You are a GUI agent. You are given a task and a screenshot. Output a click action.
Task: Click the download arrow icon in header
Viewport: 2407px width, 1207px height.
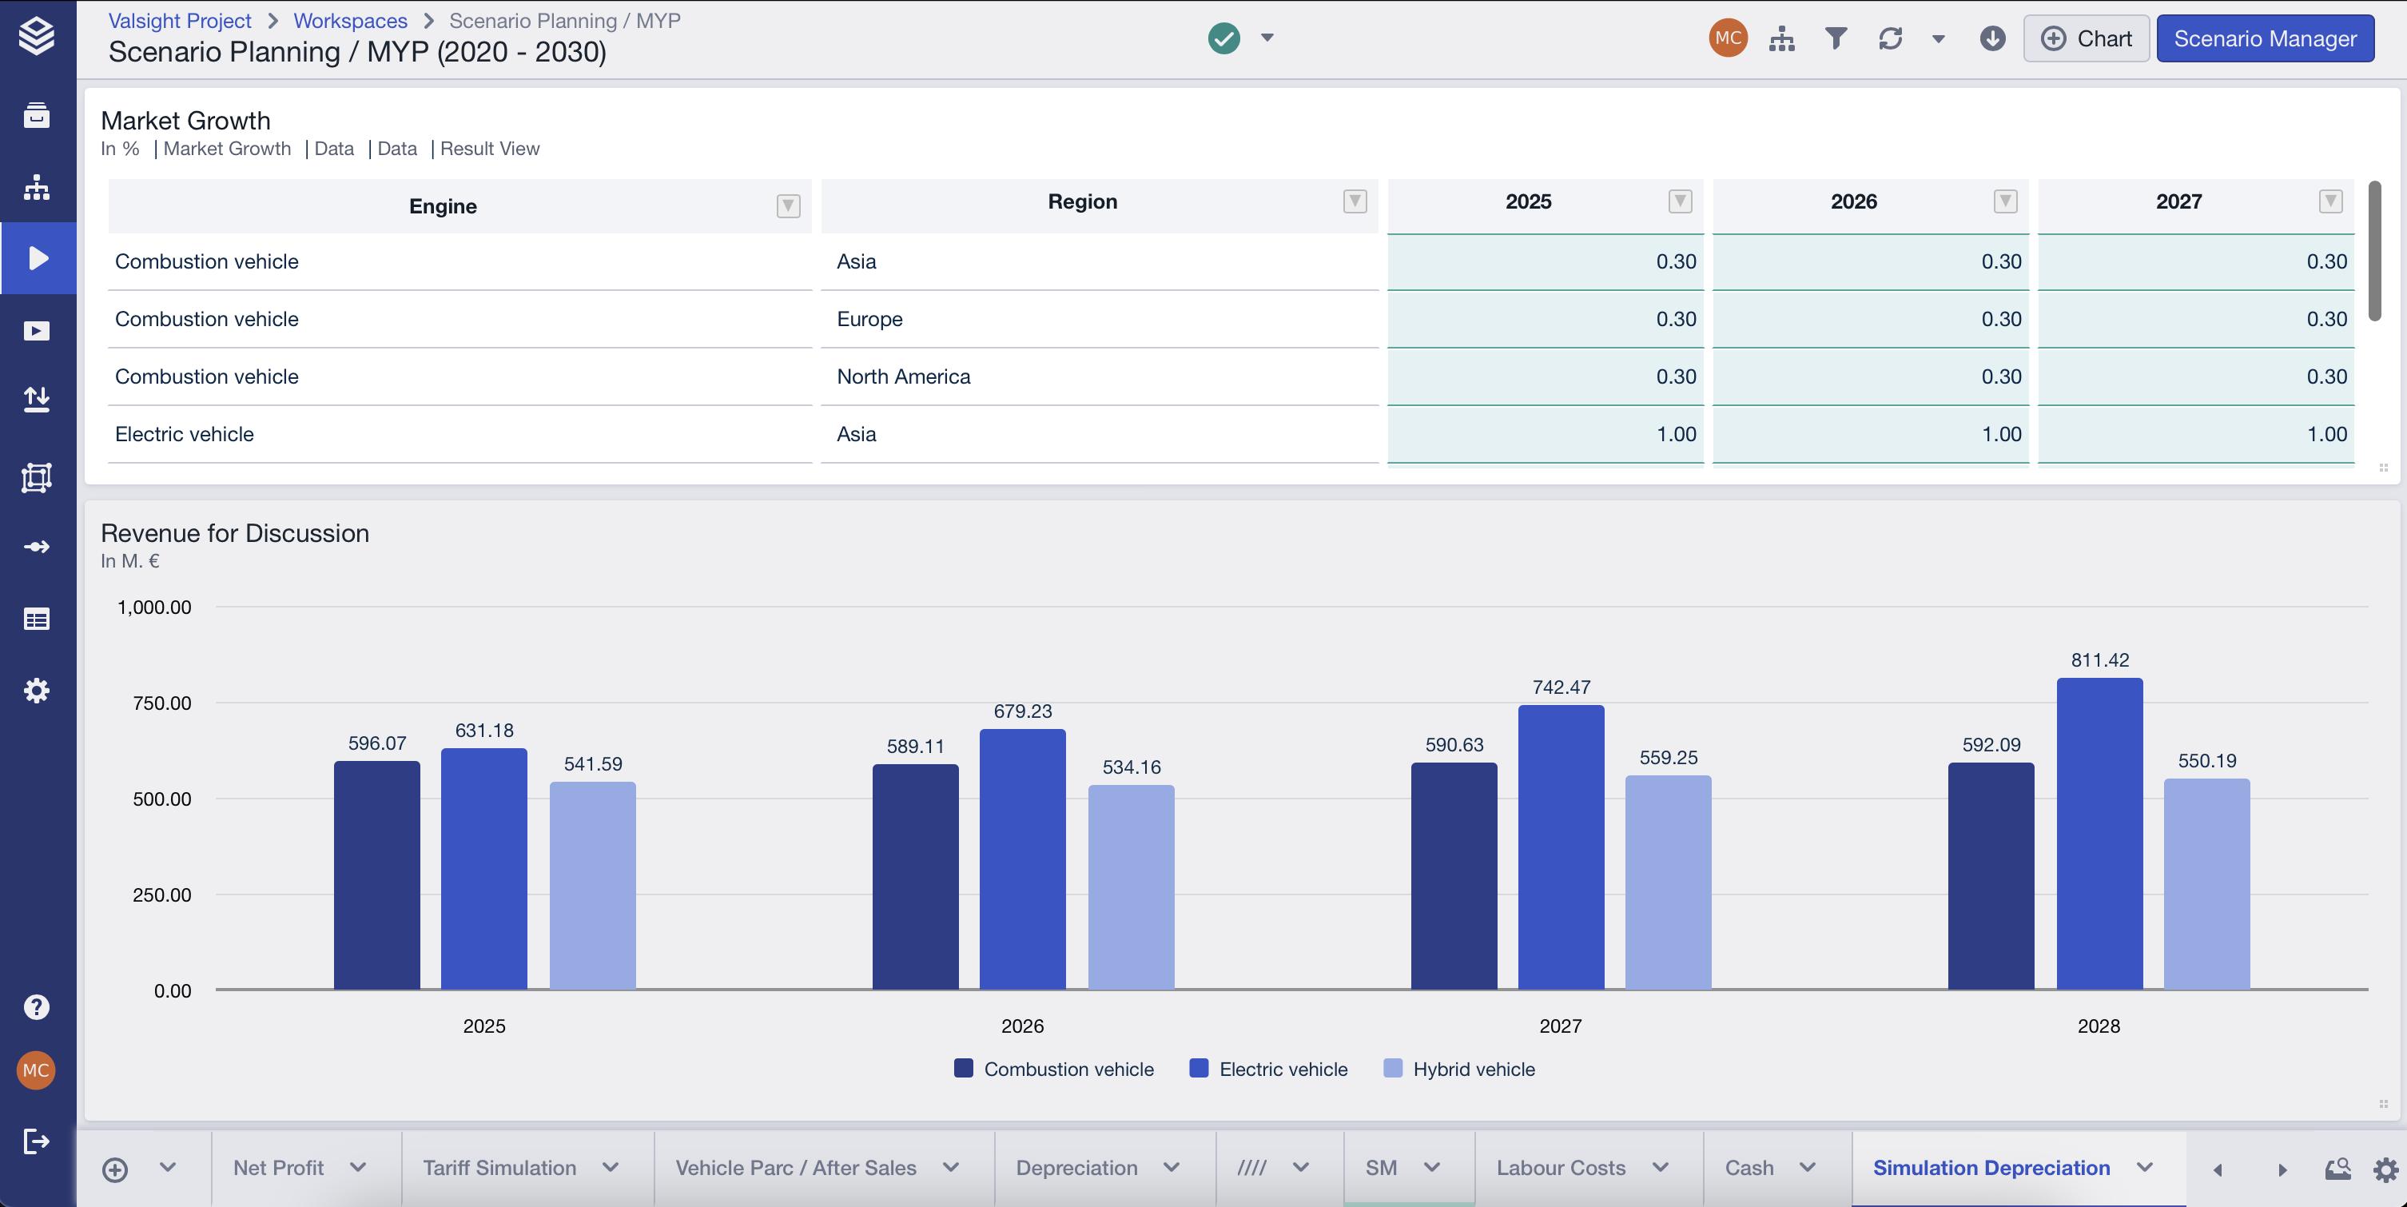coord(1992,38)
